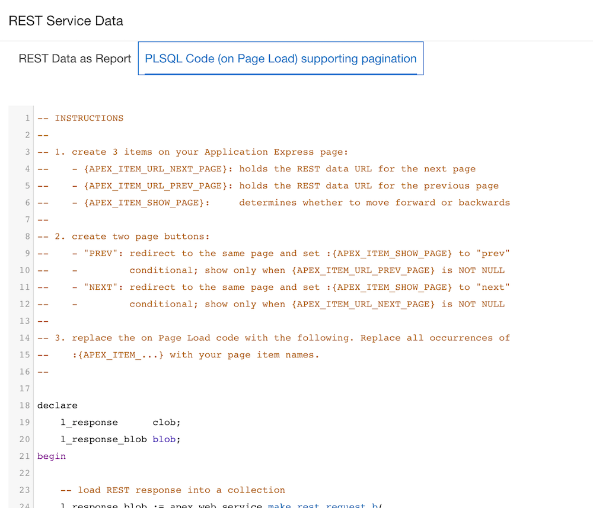Image resolution: width=593 pixels, height=508 pixels.
Task: Click the "begin" keyword on line 21
Action: (51, 456)
